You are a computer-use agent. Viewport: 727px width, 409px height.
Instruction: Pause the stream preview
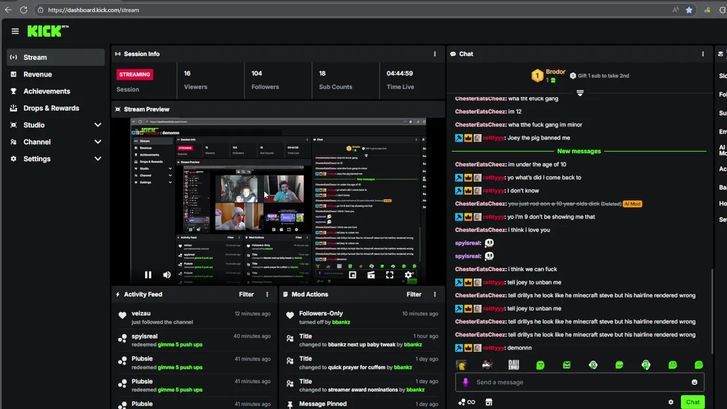148,275
